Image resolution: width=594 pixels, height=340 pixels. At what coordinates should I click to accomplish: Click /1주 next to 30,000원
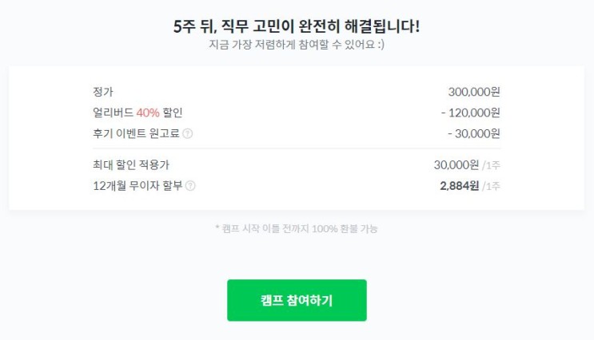491,165
